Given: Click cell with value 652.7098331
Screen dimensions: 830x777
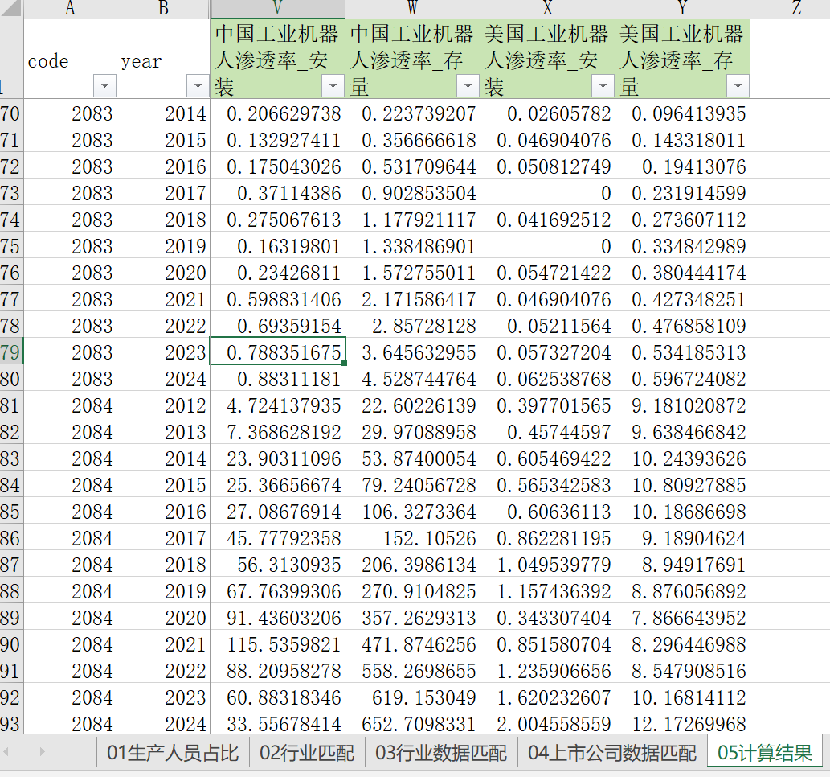Looking at the screenshot, I should point(413,724).
